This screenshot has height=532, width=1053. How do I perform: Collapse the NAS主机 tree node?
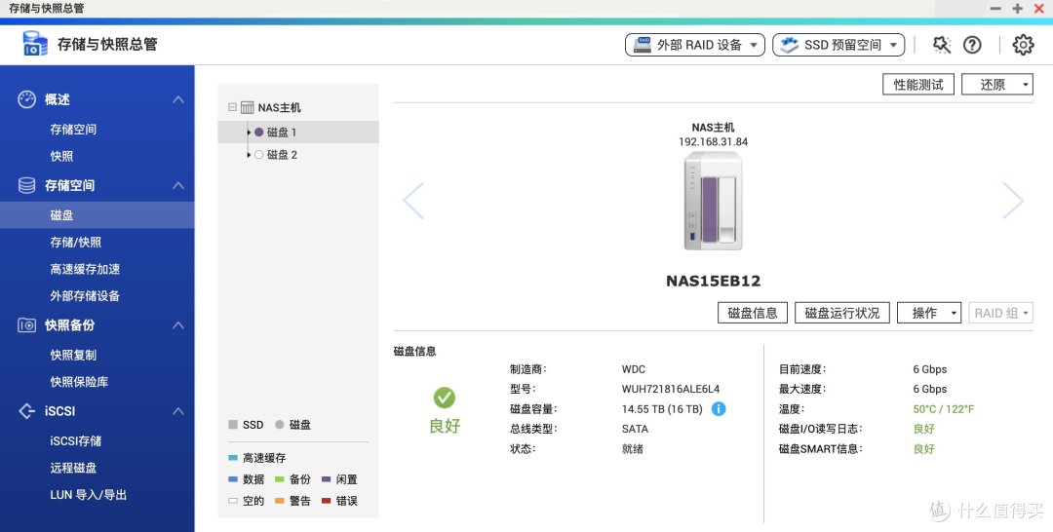(x=232, y=107)
